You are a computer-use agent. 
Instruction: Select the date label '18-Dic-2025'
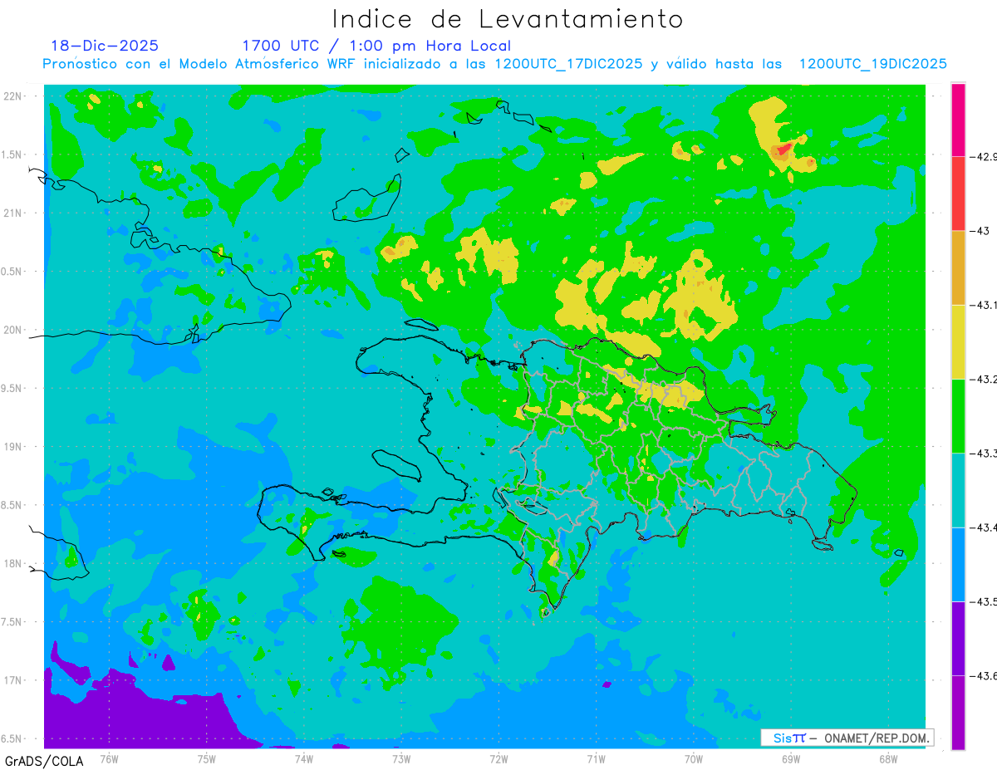pyautogui.click(x=105, y=46)
